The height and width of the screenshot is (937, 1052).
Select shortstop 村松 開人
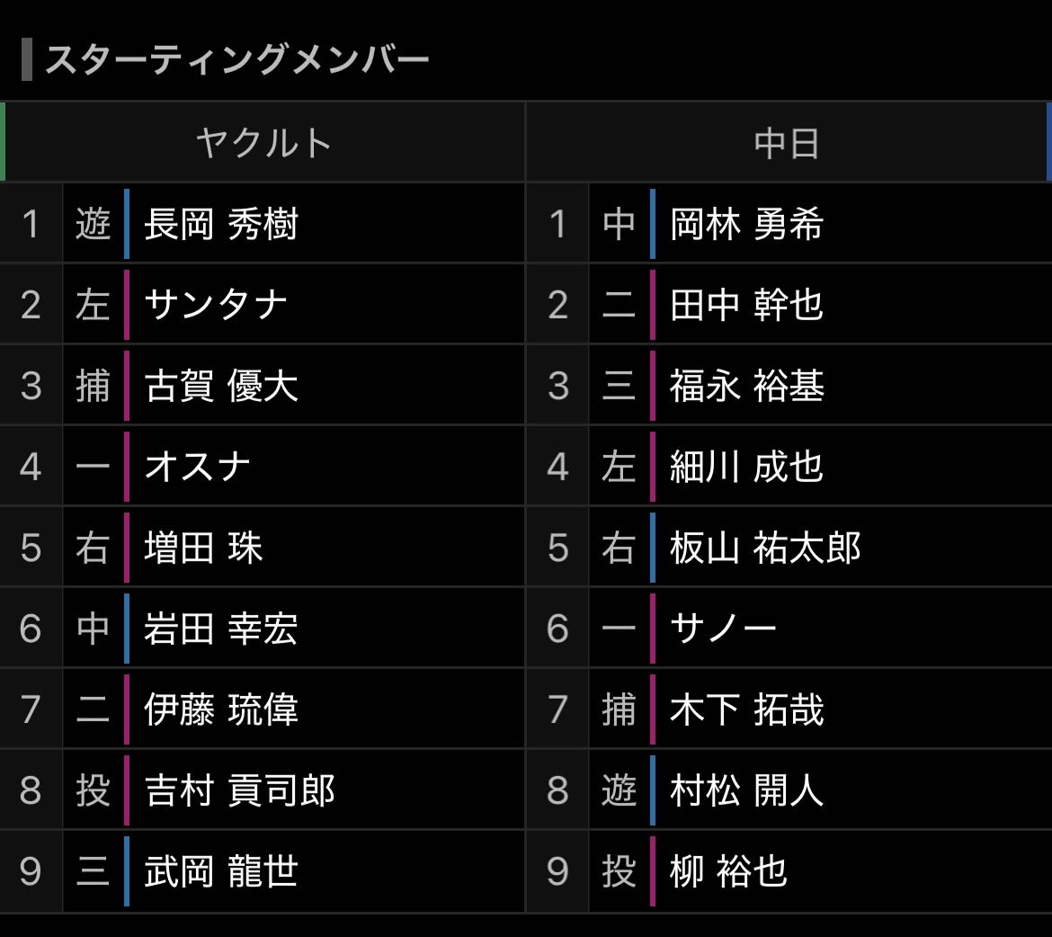pos(746,790)
